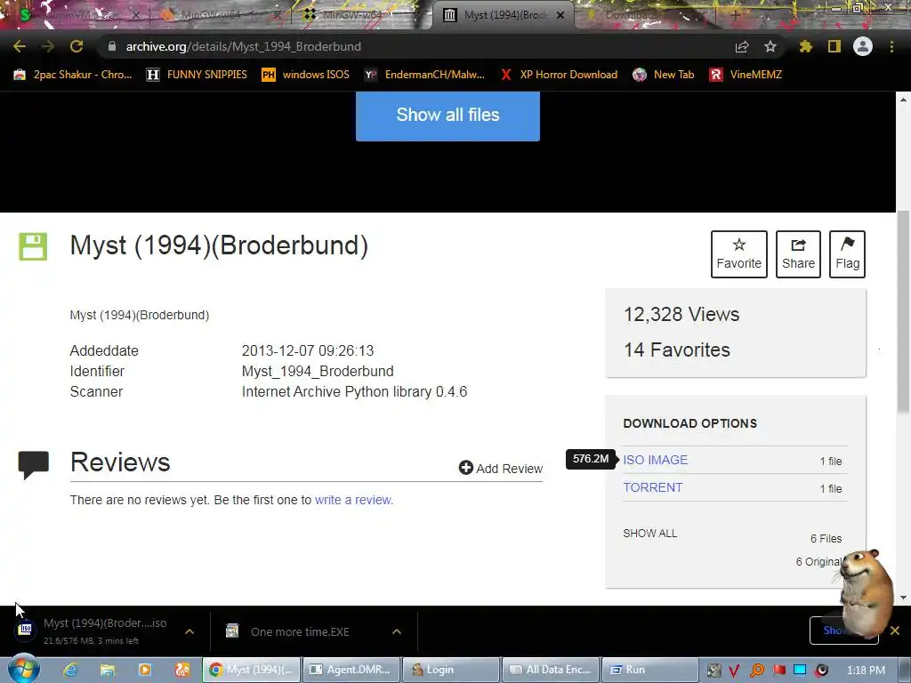
Task: Switch to the Run taskbar window
Action: tap(649, 670)
